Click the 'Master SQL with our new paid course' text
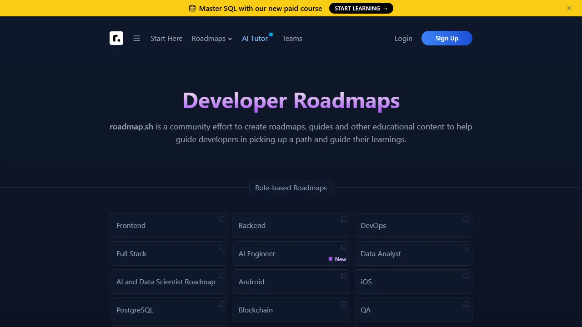This screenshot has width=582, height=327. tap(261, 8)
